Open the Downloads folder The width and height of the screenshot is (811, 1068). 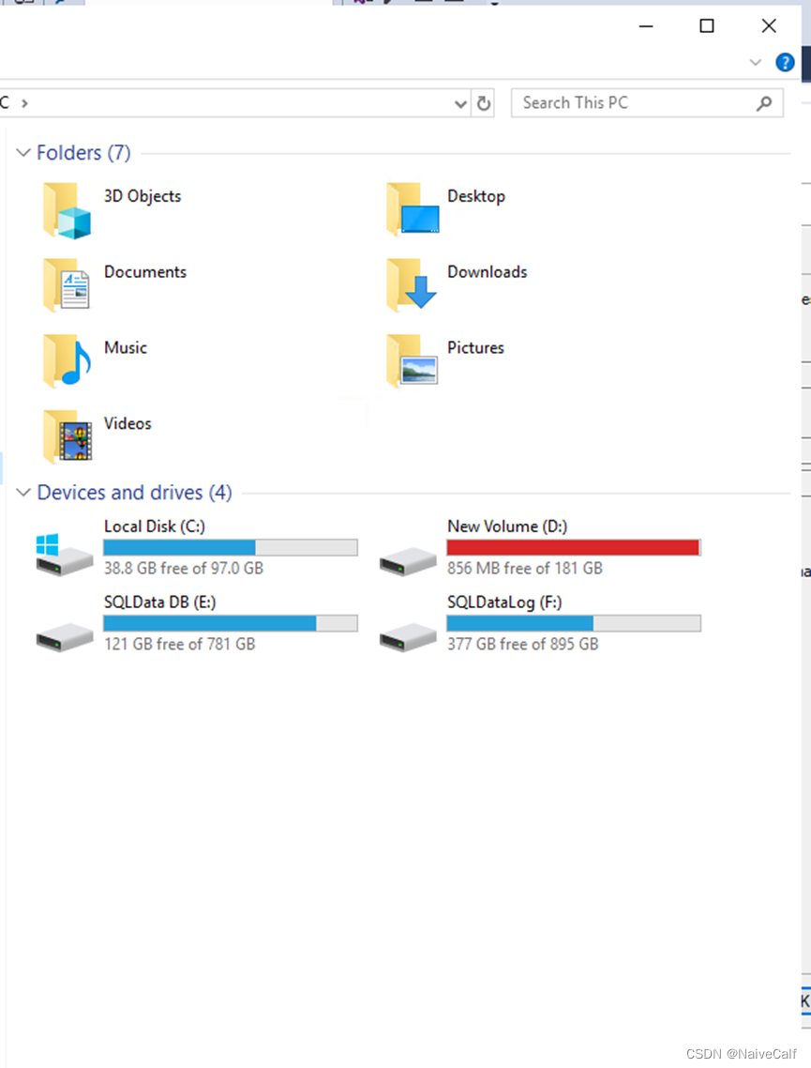pyautogui.click(x=487, y=272)
